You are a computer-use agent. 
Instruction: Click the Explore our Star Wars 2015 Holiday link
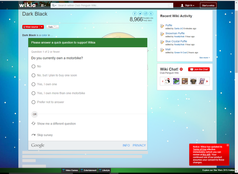coord(219,170)
